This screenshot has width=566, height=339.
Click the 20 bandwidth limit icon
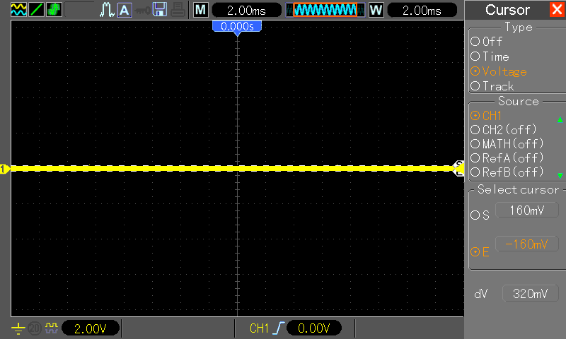coord(35,328)
